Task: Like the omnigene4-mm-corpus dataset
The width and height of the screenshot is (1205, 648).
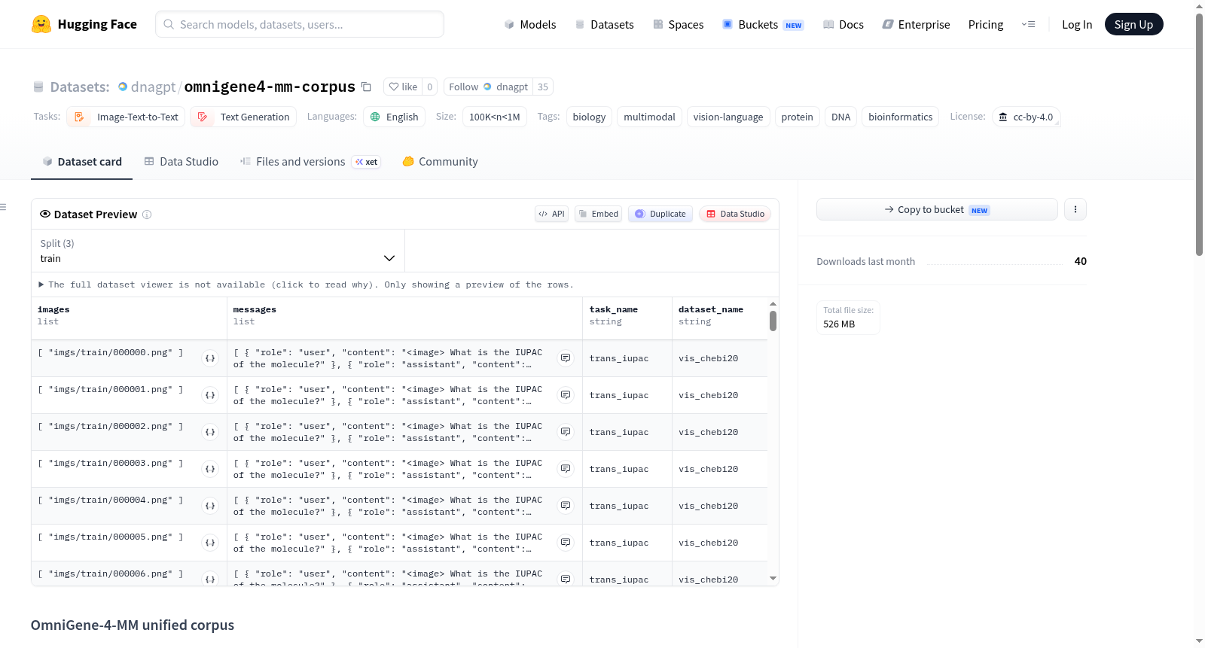Action: click(403, 87)
